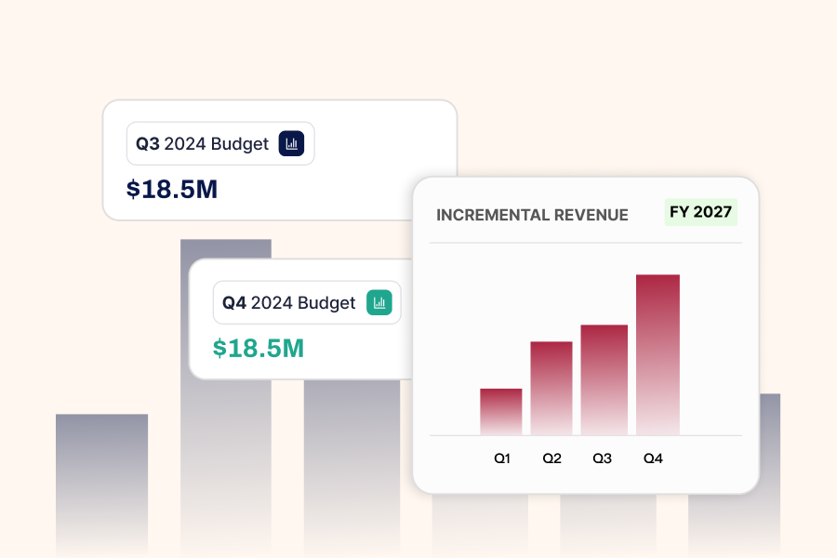
Task: Click the Q1 axis label under the revenue chart
Action: 502,458
